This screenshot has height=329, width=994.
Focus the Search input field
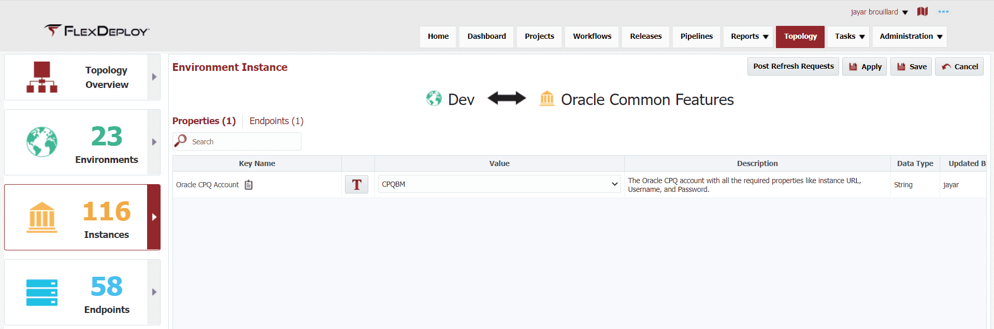pyautogui.click(x=237, y=141)
